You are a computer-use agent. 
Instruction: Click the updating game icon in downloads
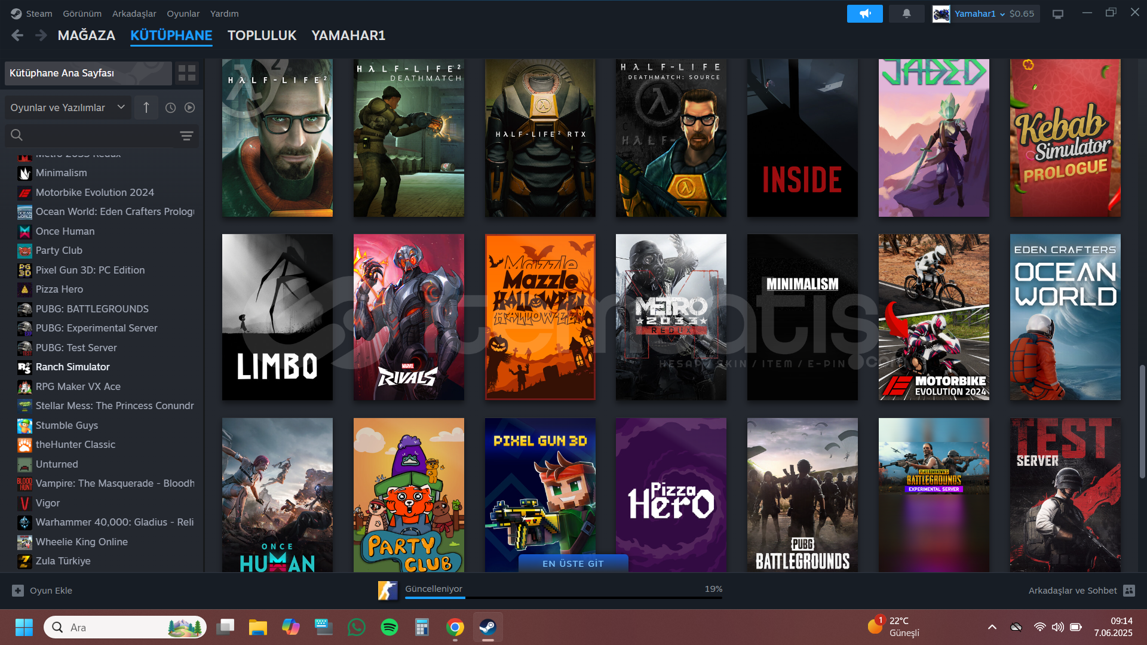[388, 591]
